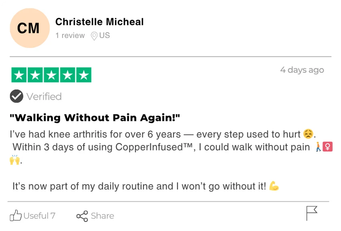Image resolution: width=341 pixels, height=231 pixels.
Task: Open the "Walking Without Pain Again!" review title
Action: pyautogui.click(x=95, y=118)
